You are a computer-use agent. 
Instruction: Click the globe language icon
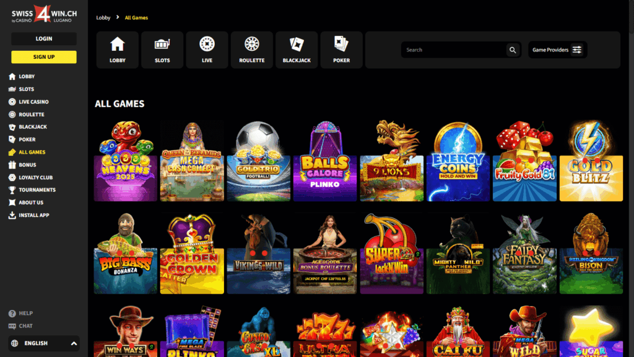(x=15, y=343)
